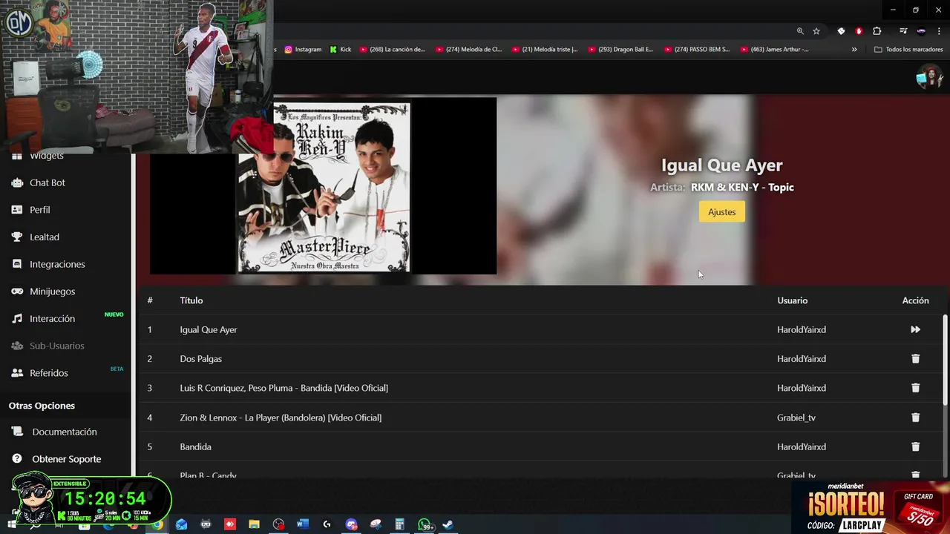Expand the hidden bookmarks chevron
Image resolution: width=950 pixels, height=534 pixels.
coord(854,50)
